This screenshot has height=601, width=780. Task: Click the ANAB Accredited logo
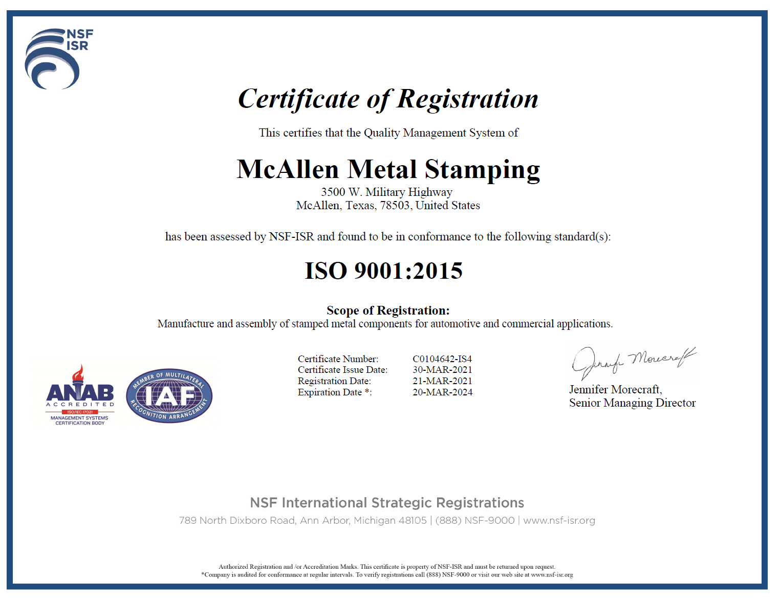(x=80, y=395)
